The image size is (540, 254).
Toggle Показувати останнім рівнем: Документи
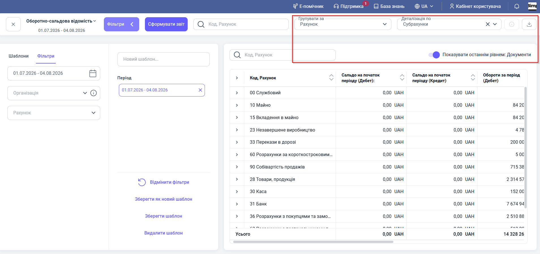(x=434, y=55)
